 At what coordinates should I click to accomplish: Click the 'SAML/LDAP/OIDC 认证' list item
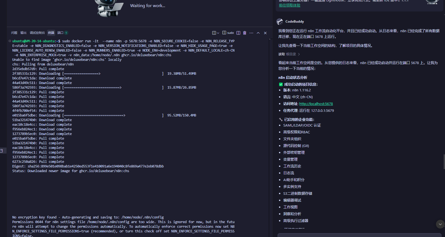tap(302, 125)
